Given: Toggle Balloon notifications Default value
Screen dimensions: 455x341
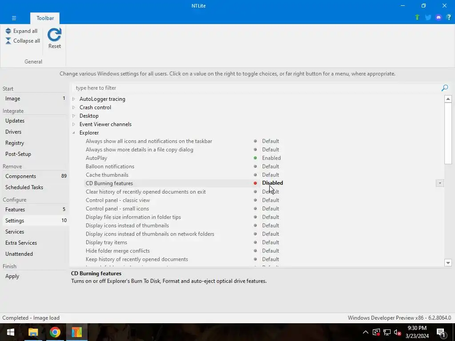Looking at the screenshot, I should coord(271,167).
